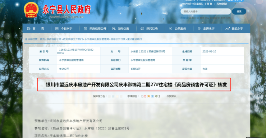This screenshot has width=266, height=138.
Task: Open hot search term 职务任免
Action: coord(225,18)
